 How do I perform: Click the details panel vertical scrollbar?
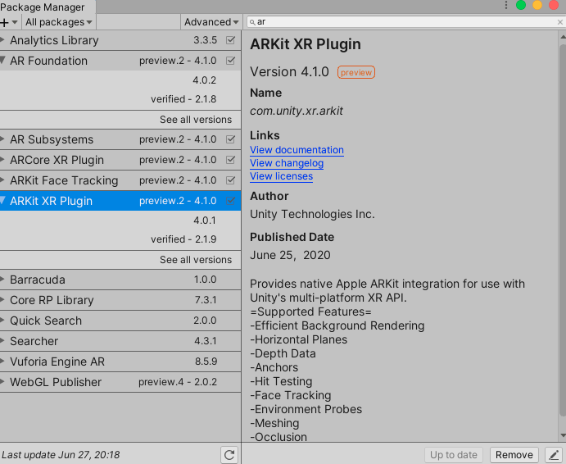[x=563, y=230]
